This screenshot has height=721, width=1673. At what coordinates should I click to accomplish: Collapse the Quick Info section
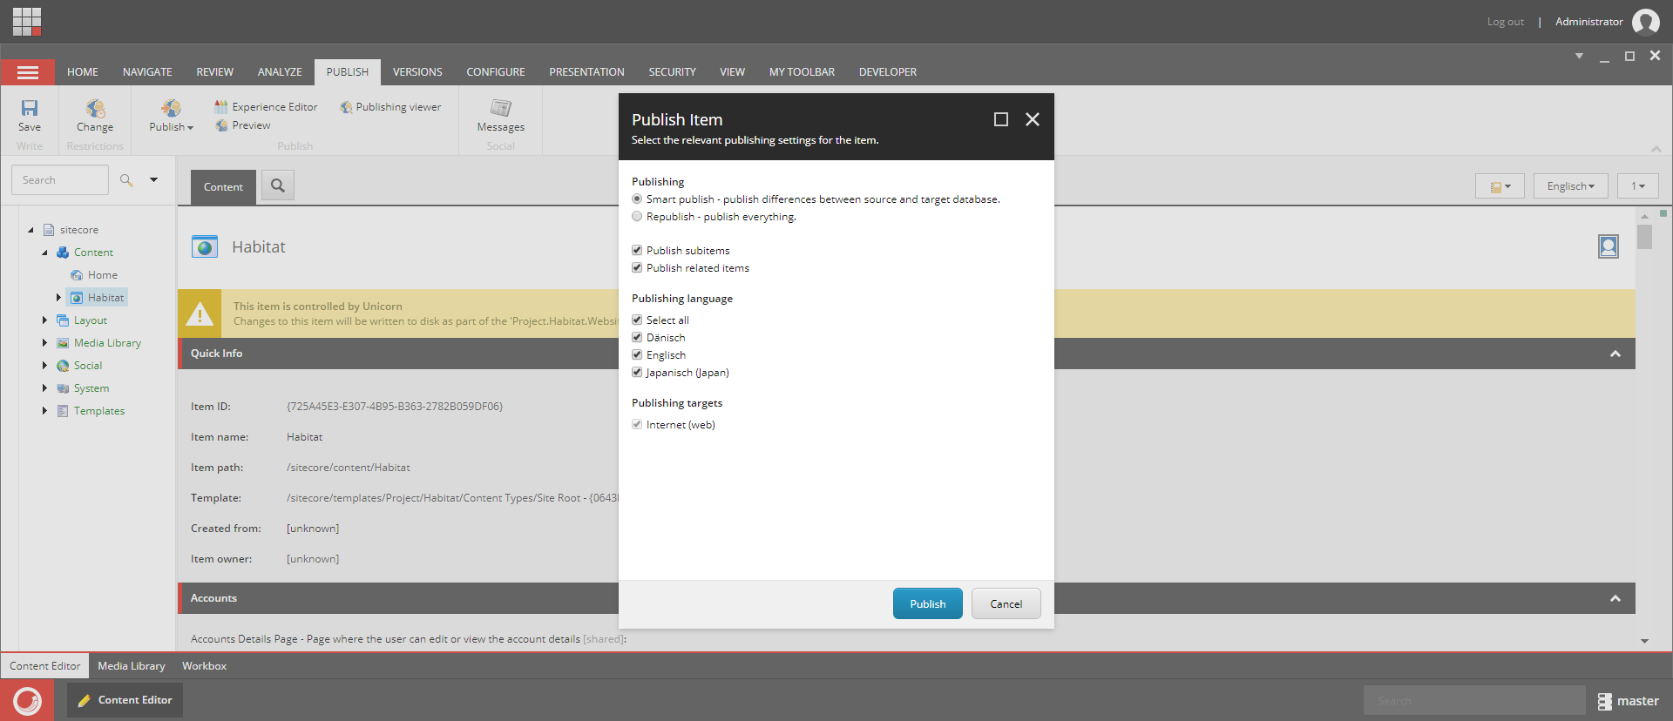pyautogui.click(x=1615, y=354)
